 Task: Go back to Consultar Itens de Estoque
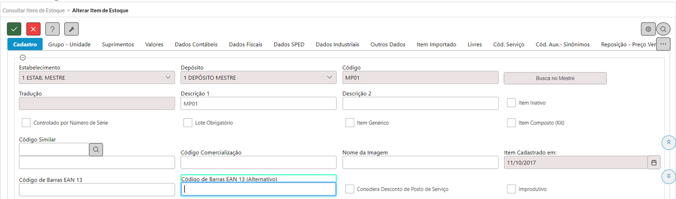34,10
